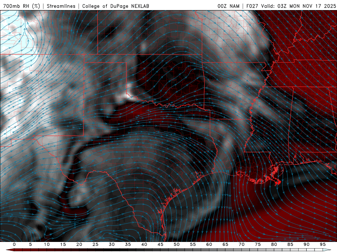Image resolution: width=337 pixels, height=252 pixels.
Task: Select the 60 label on the RH scale
Action: pos(209,244)
